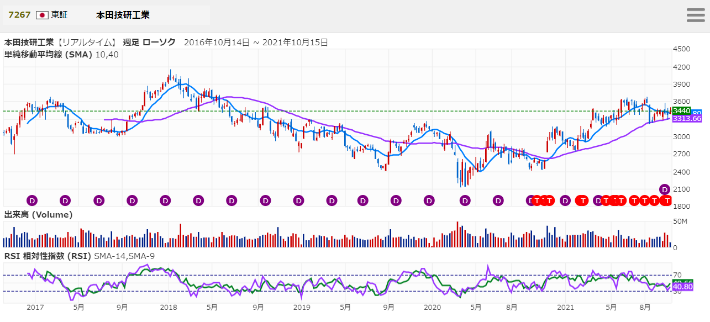Click the D marker above the 2021 label
The image size is (710, 322).
tap(565, 200)
